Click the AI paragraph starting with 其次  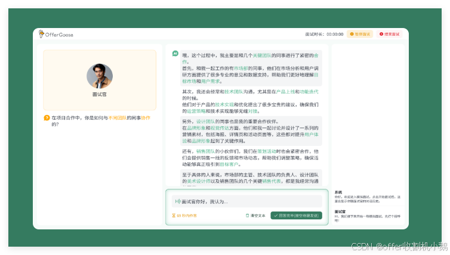click(x=251, y=101)
